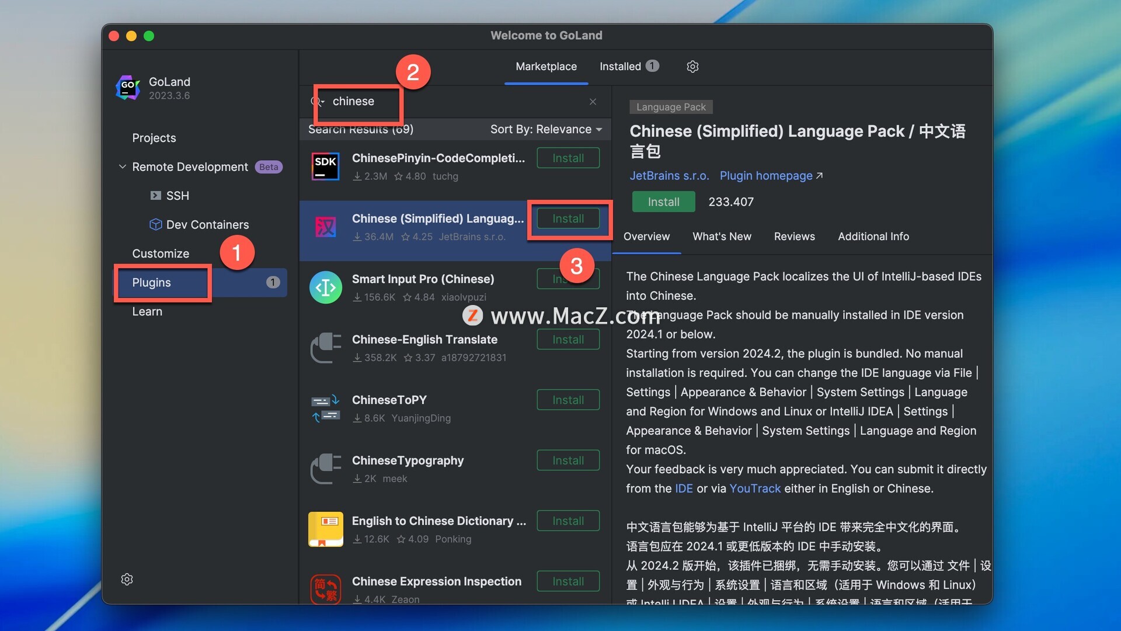
Task: Click the plugin search field containing chinese
Action: coord(455,102)
